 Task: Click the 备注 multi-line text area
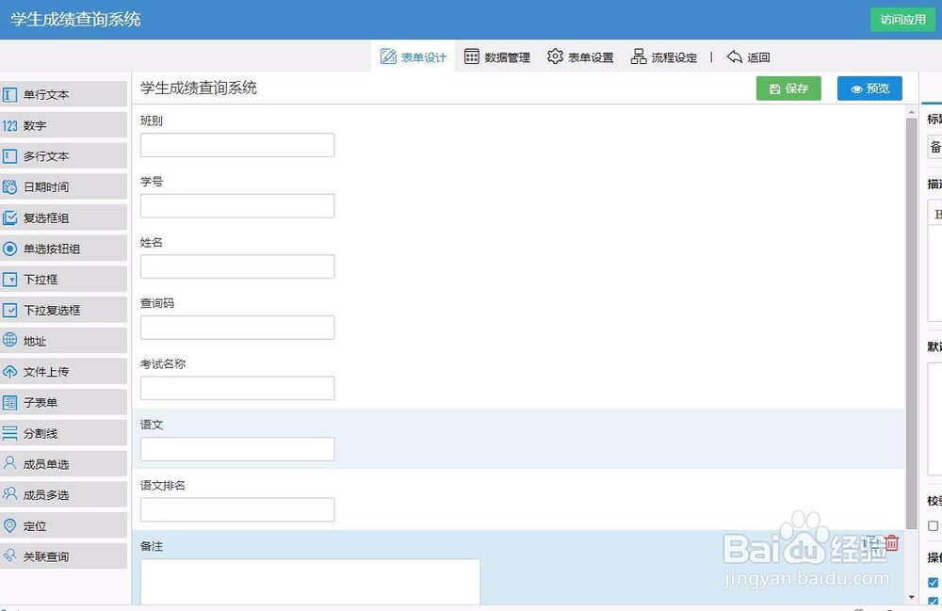pyautogui.click(x=311, y=582)
